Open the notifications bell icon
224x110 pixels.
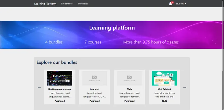[x=171, y=4]
